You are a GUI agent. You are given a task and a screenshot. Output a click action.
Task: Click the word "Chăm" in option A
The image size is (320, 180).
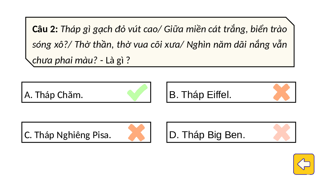point(70,95)
